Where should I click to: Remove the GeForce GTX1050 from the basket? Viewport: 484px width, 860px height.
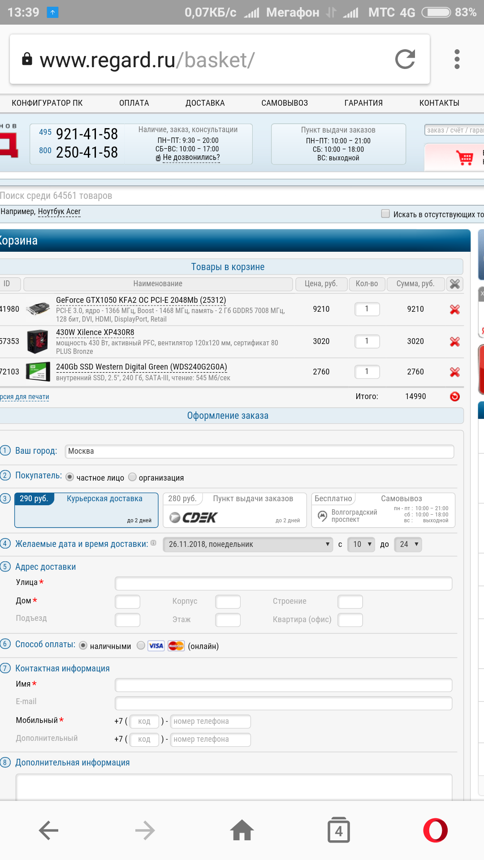tap(455, 310)
